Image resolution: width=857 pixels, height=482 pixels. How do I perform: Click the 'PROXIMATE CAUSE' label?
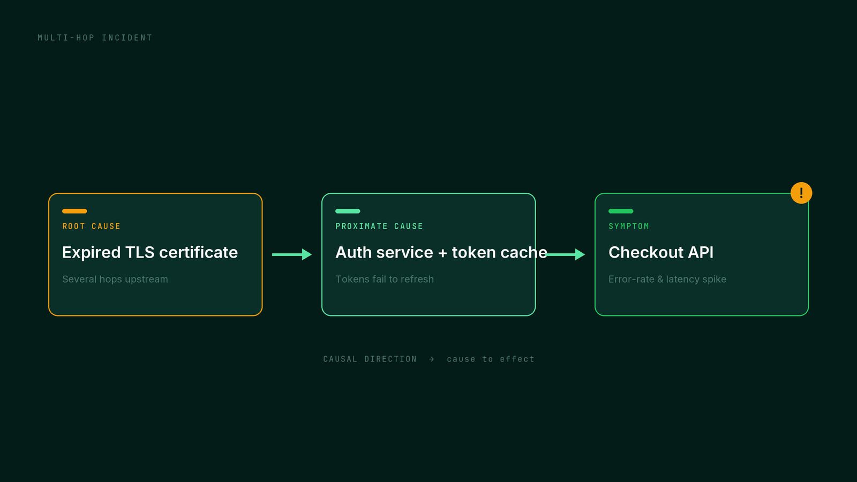pos(379,226)
